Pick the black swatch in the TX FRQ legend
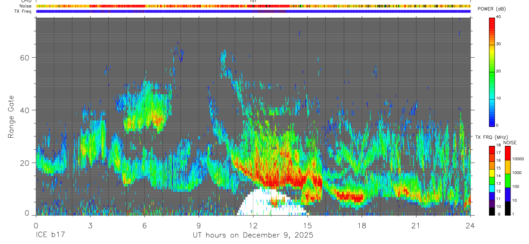 (x=492, y=211)
